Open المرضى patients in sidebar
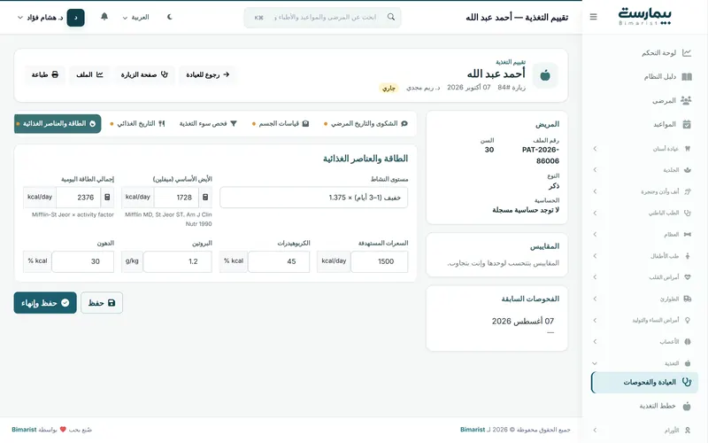 tap(644, 101)
